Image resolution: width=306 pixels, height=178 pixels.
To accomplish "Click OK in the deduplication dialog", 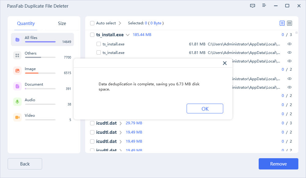I will click(205, 109).
